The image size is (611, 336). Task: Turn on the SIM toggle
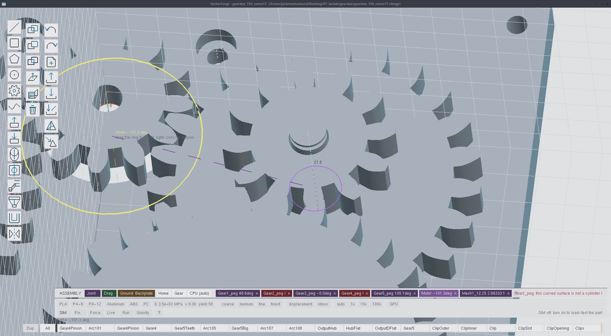point(63,313)
